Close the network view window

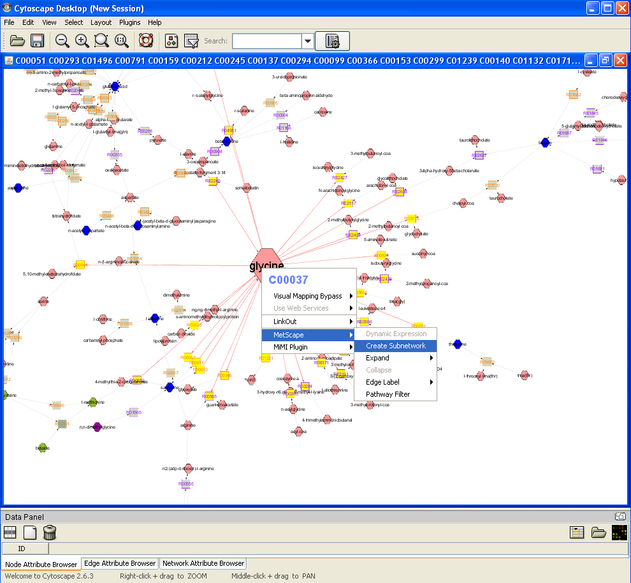620,61
